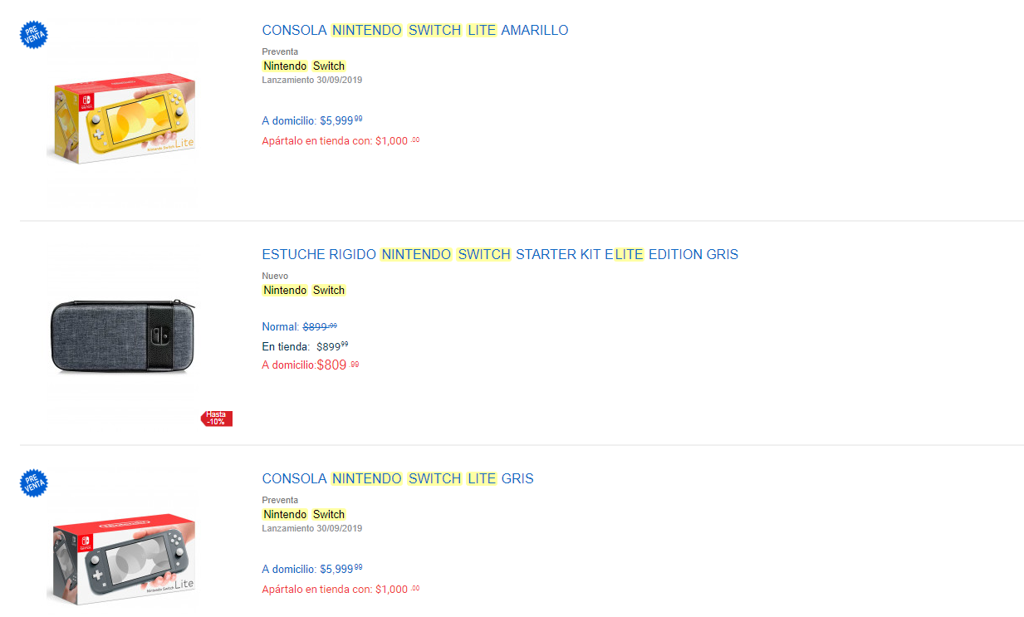Click the red Hasta -10% discount badge
The image size is (1024, 617).
point(216,419)
